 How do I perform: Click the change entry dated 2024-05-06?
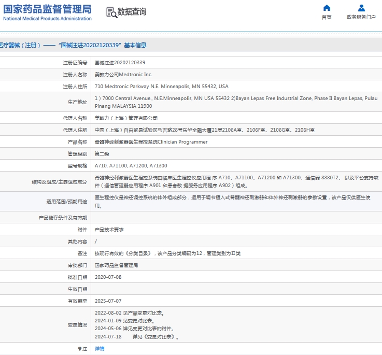tap(134, 329)
